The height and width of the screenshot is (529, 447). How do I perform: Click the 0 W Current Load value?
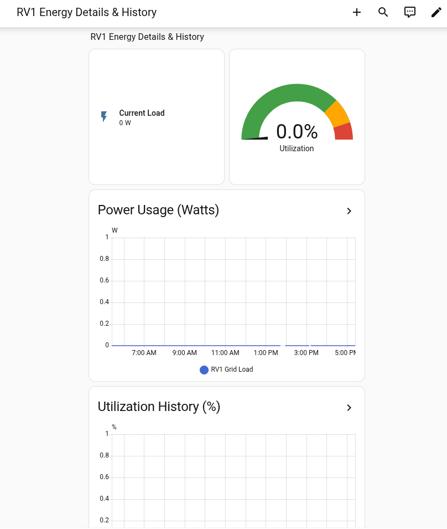pyautogui.click(x=125, y=123)
